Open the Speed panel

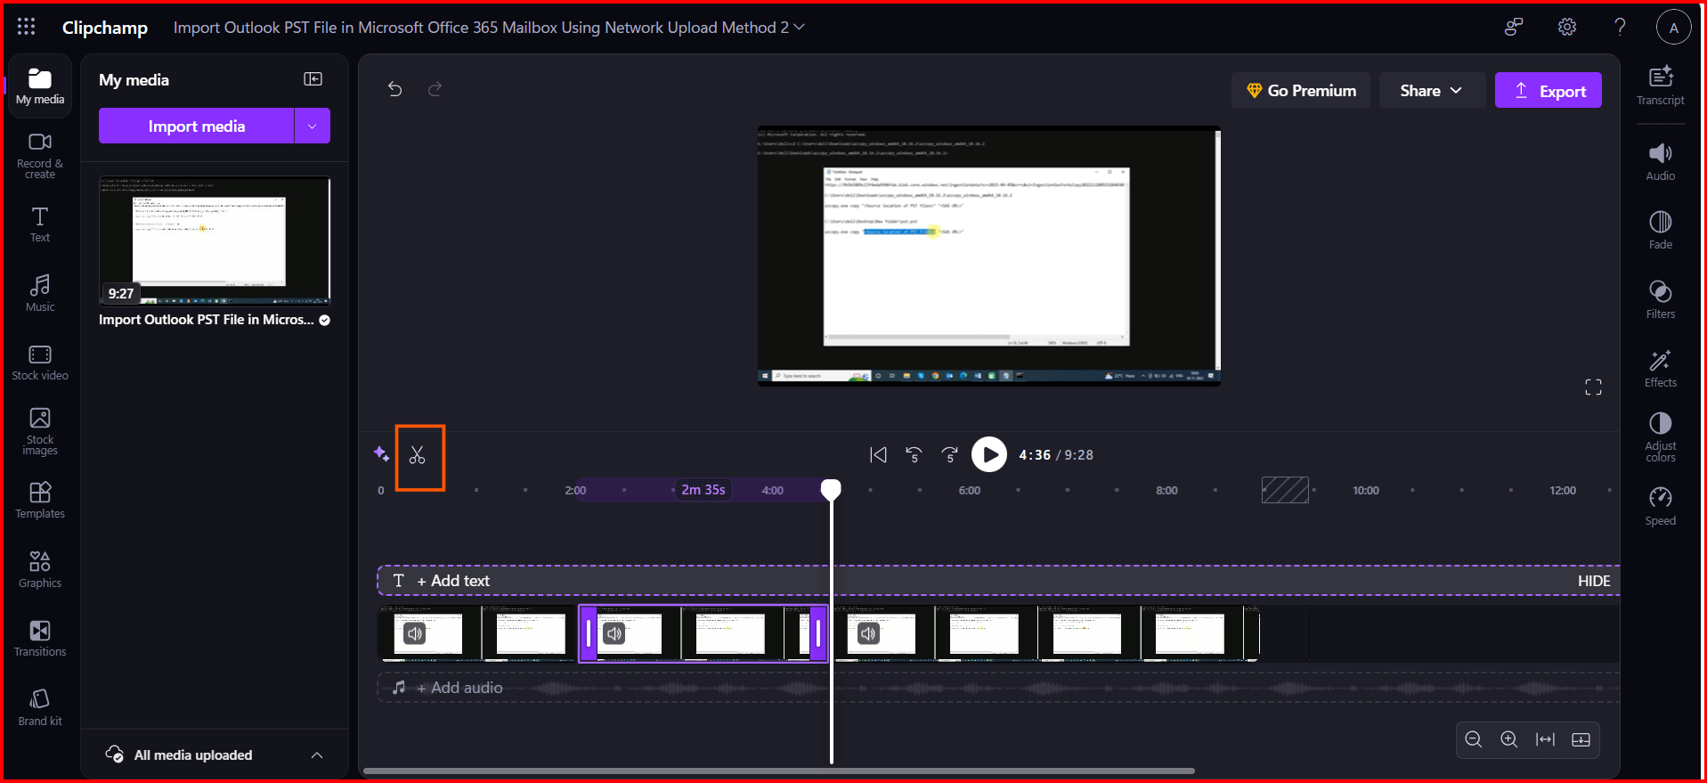pos(1661,506)
